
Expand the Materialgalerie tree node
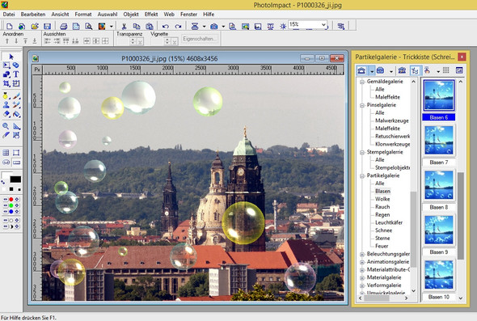[x=362, y=277]
